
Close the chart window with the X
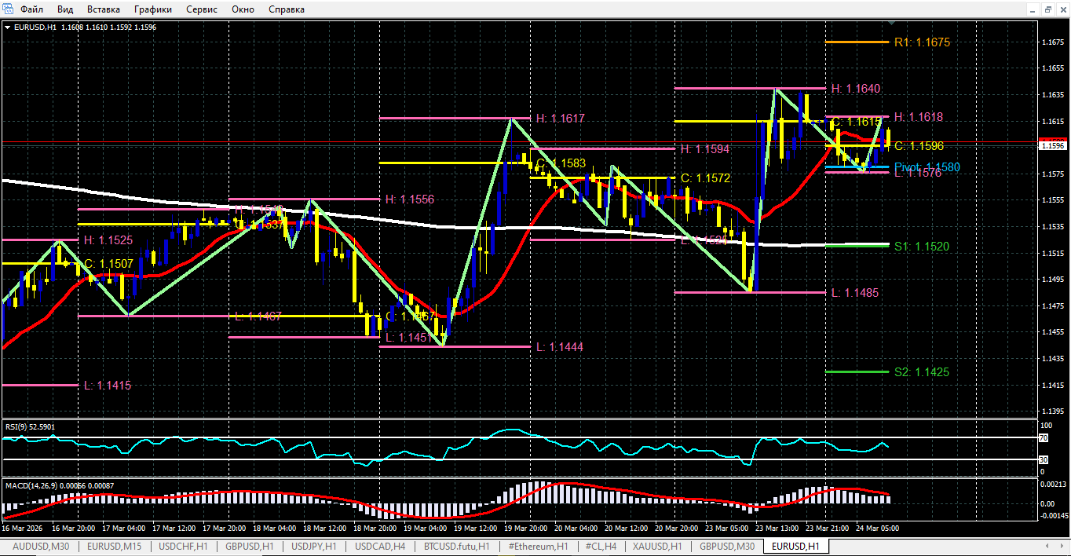(1062, 9)
